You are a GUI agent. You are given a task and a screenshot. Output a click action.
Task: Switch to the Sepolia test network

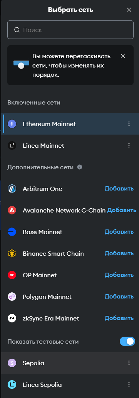click(70, 363)
